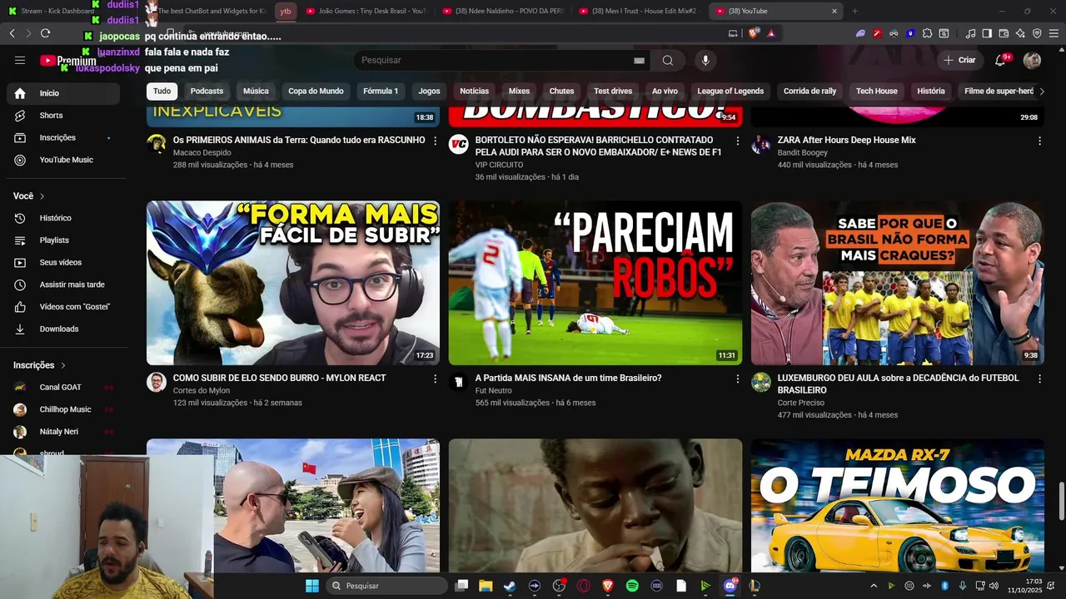Open Spotify from the taskbar

click(632, 586)
